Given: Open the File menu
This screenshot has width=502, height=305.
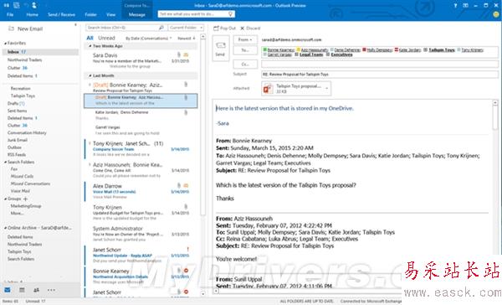Looking at the screenshot, I should (x=10, y=14).
